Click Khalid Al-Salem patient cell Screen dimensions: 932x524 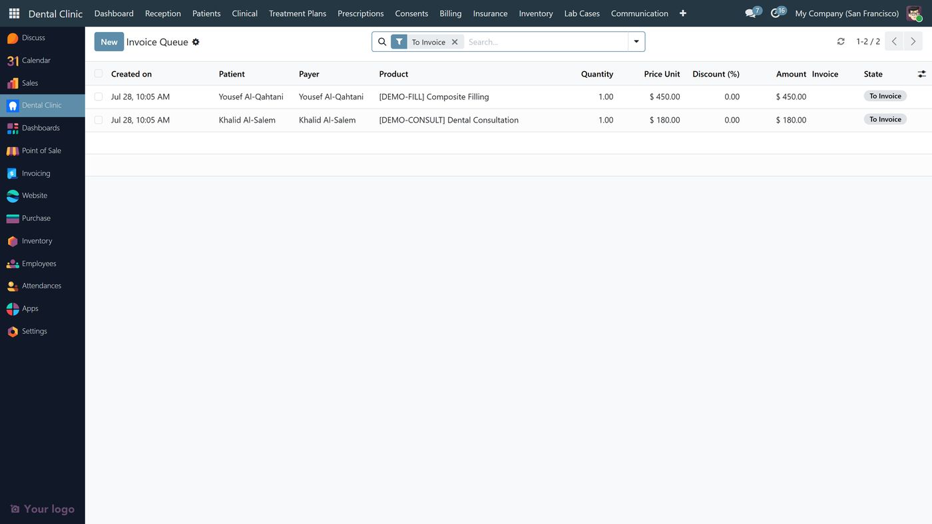[247, 120]
